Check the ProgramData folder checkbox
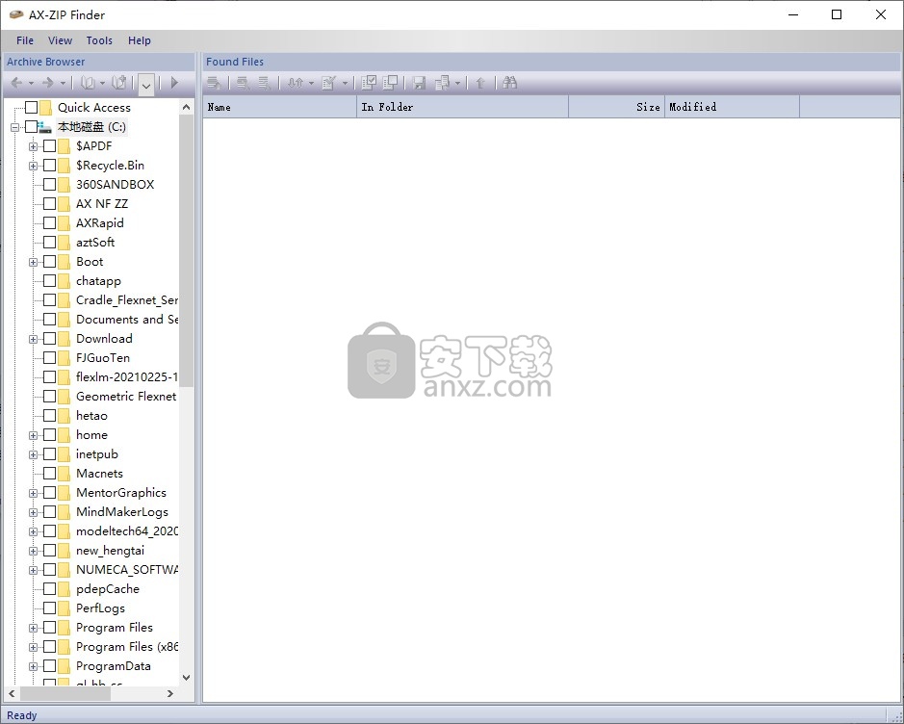This screenshot has height=724, width=904. click(50, 666)
